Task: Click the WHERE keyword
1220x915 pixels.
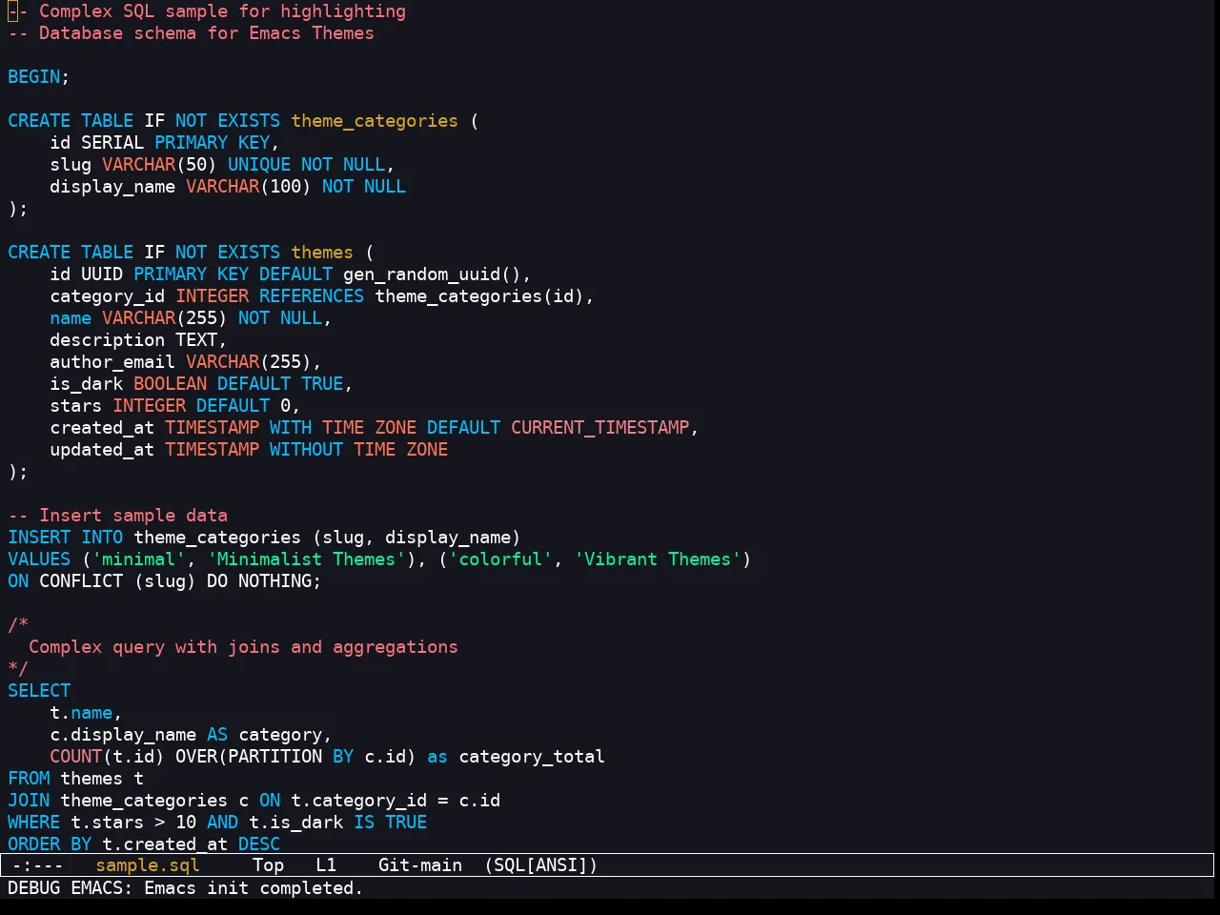Action: click(34, 823)
